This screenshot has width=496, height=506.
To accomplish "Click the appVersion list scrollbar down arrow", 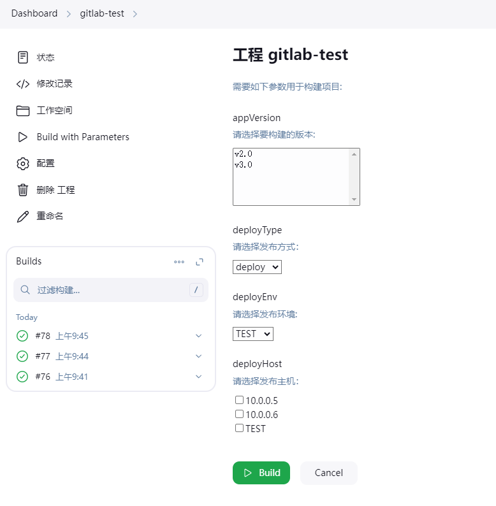I will click(x=354, y=199).
